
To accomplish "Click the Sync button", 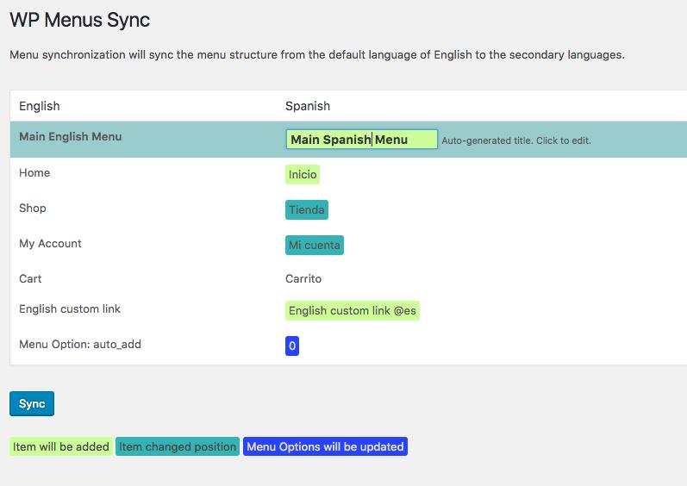I will click(x=32, y=403).
